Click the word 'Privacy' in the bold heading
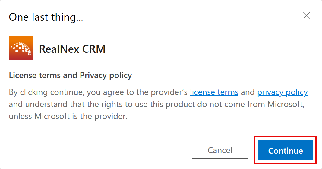322x169 pixels. tap(93, 75)
